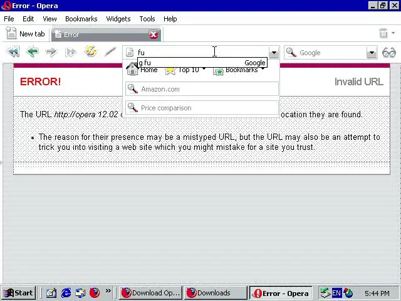Go back with the green Back arrow
This screenshot has width=401, height=301.
33,51
